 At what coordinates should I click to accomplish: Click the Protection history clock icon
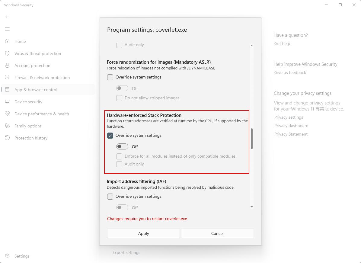[7, 138]
